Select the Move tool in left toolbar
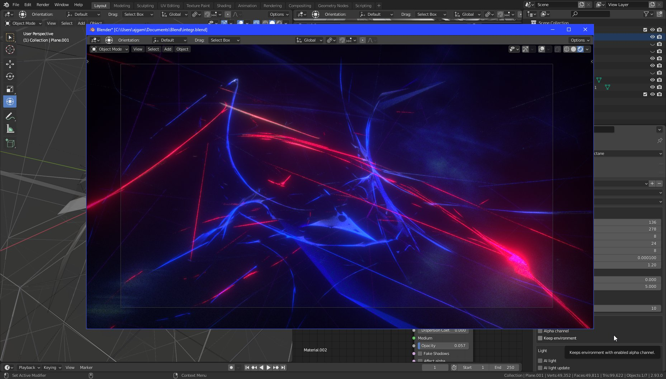The image size is (666, 379). pyautogui.click(x=10, y=64)
